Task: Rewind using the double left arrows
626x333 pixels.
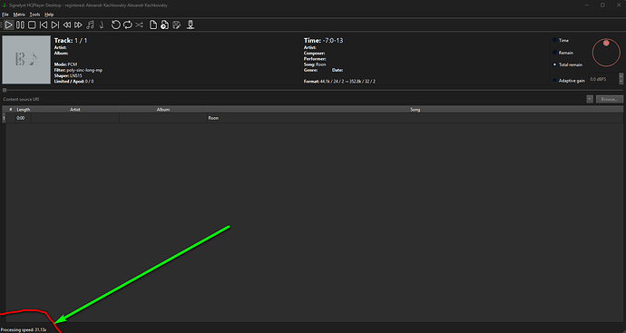Action: pyautogui.click(x=66, y=25)
